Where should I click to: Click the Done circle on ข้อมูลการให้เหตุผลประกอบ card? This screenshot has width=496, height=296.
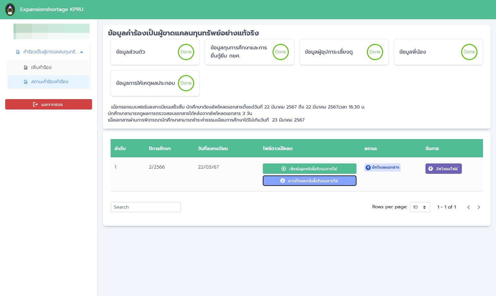coord(186,83)
